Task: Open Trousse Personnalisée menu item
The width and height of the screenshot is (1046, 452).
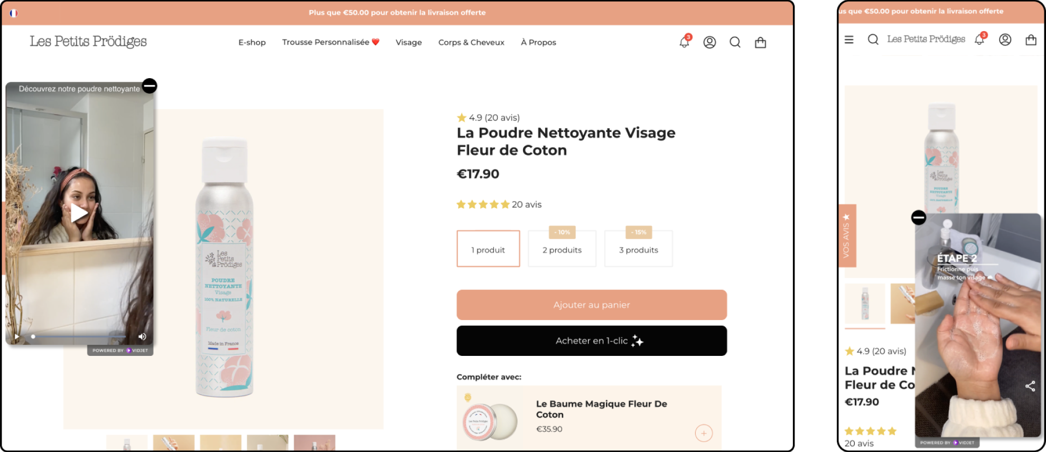Action: coord(331,42)
